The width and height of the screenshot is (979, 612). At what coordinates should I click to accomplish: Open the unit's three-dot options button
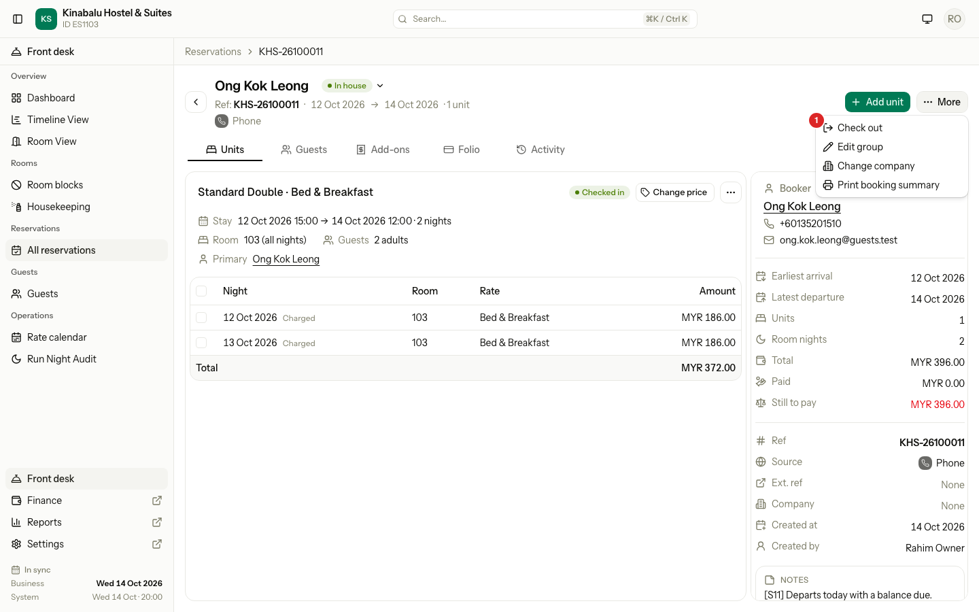pos(731,192)
